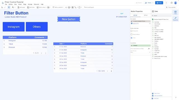Viewport: 179px width, 100px height.
Task: Go to previous page of large table
Action: (x=107, y=71)
